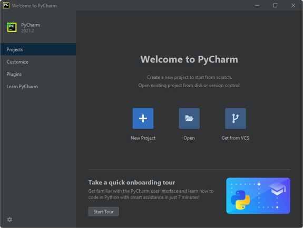The height and width of the screenshot is (228, 303).
Task: Click the Get from VCS label
Action: point(236,138)
